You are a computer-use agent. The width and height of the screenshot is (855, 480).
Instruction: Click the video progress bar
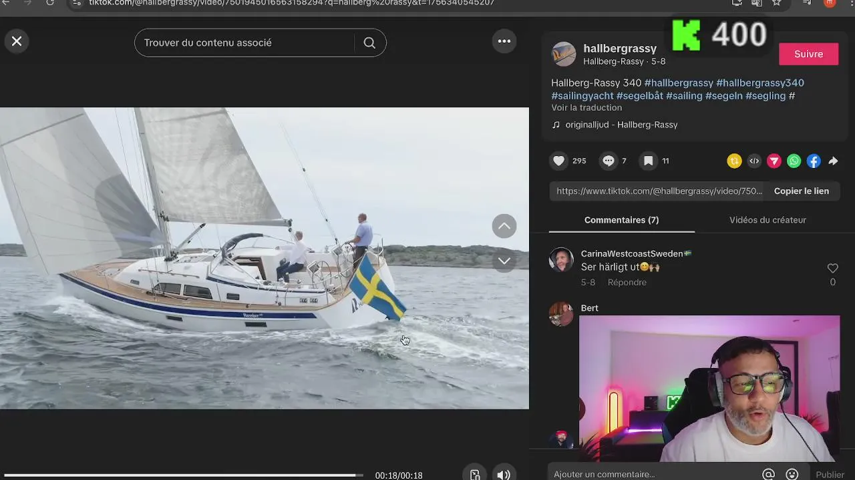[x=184, y=475]
